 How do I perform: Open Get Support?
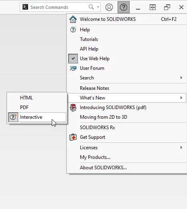[x=127, y=137]
